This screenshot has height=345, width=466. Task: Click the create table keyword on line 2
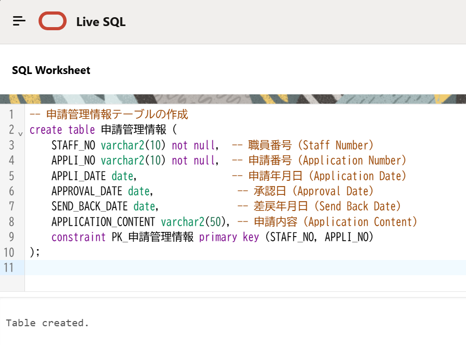[x=62, y=130]
